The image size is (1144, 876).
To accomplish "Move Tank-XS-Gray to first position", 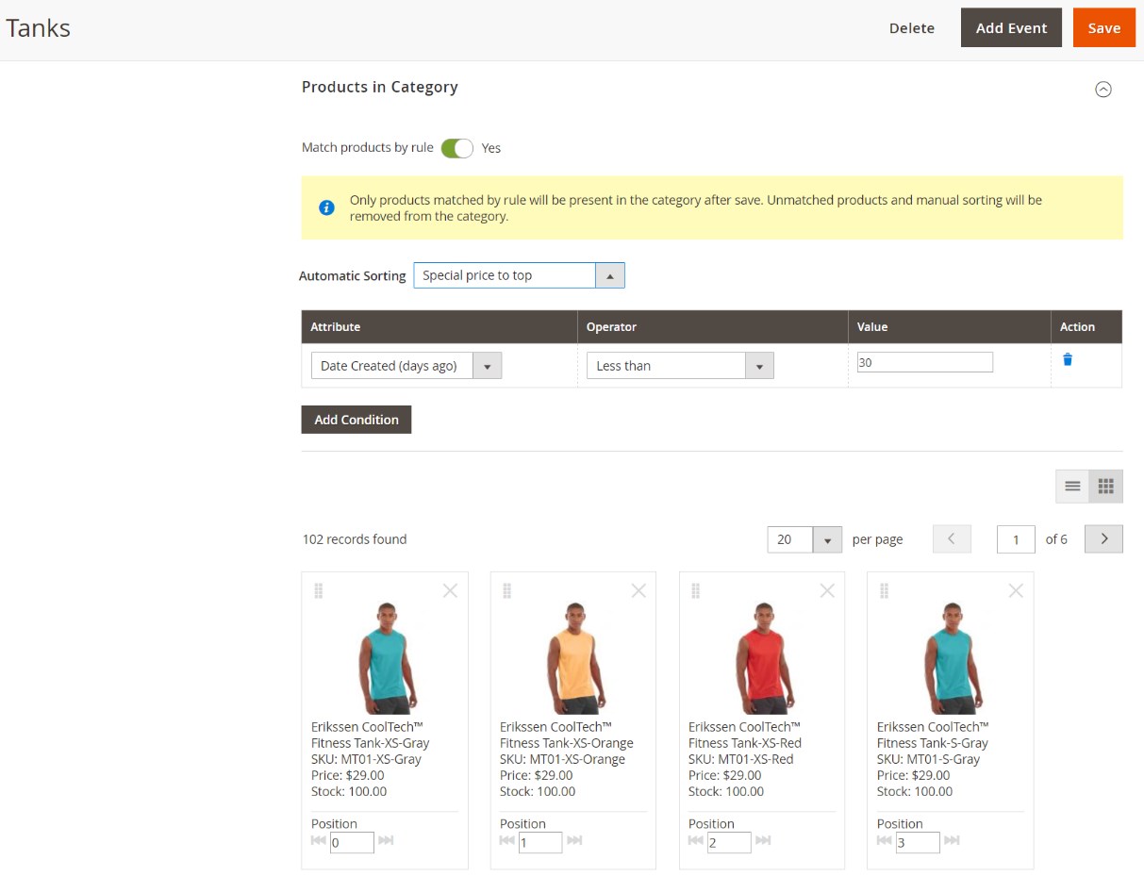I will coord(319,840).
